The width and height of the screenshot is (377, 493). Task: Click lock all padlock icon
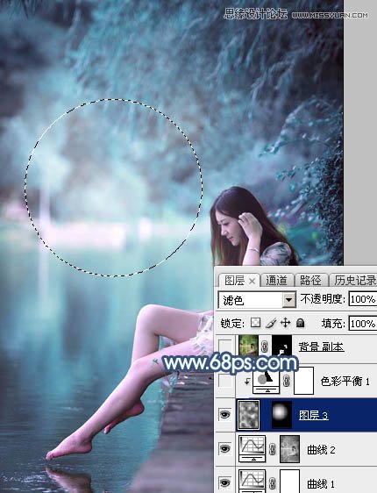pyautogui.click(x=301, y=323)
